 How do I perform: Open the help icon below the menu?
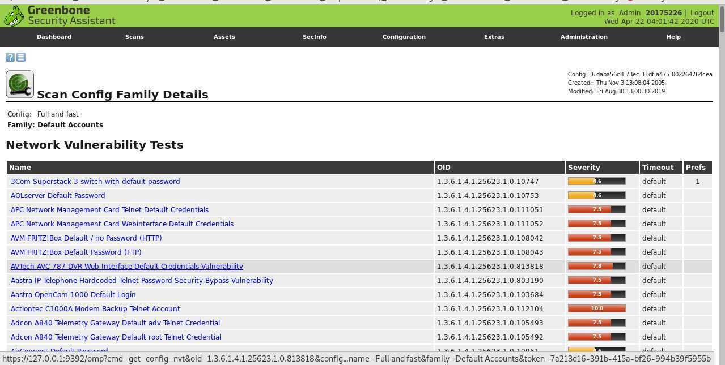[10, 57]
